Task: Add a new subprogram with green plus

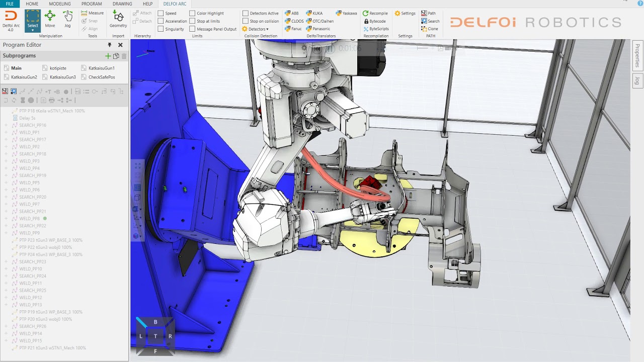Action: pos(108,56)
